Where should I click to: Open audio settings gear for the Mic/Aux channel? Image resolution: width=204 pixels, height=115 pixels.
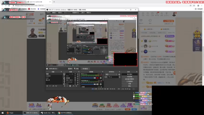click(101, 78)
